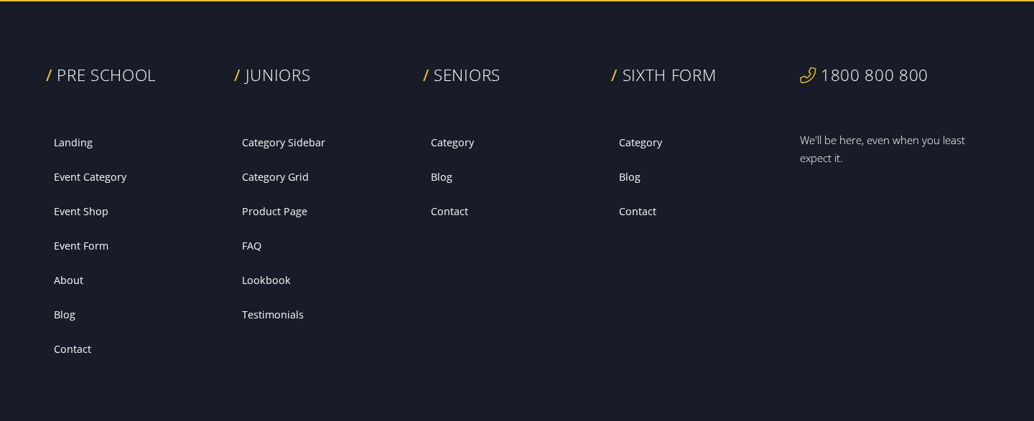View the Testimonials link
This screenshot has height=421, width=1034.
click(x=273, y=315)
